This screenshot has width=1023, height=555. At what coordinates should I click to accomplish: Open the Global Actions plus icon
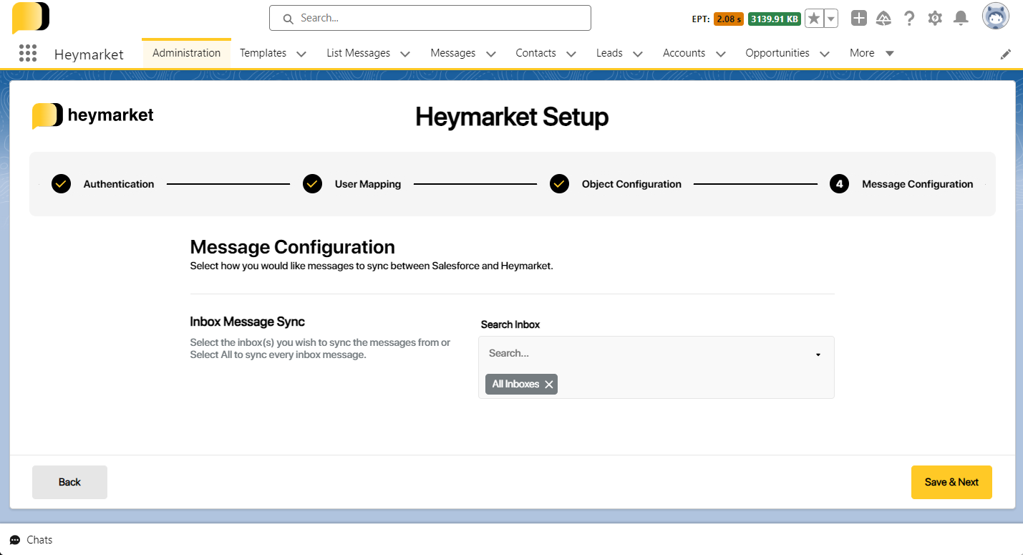(x=859, y=19)
